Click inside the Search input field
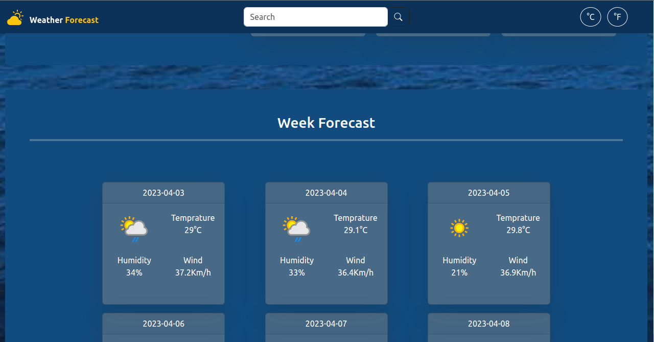Screen dimensions: 654x342 (315, 16)
